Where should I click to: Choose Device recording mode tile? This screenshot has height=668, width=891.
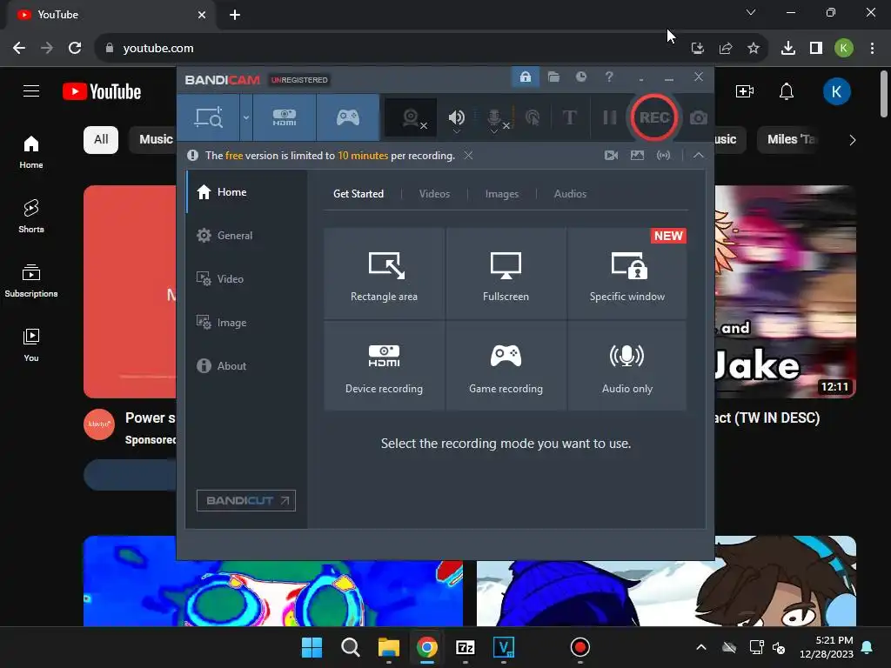[x=384, y=366]
